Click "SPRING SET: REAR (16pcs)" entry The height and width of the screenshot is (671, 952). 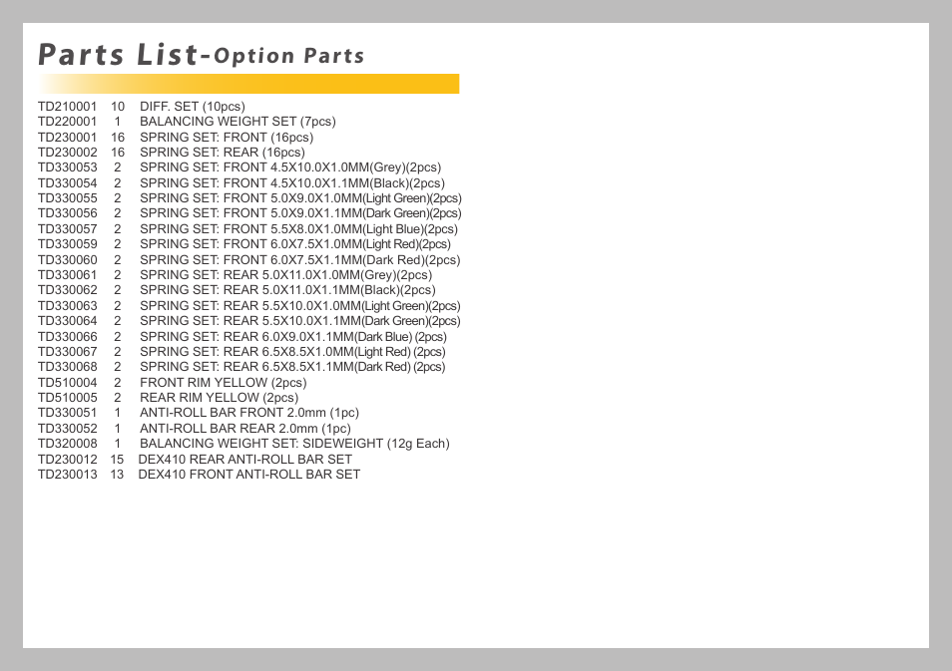click(x=223, y=153)
